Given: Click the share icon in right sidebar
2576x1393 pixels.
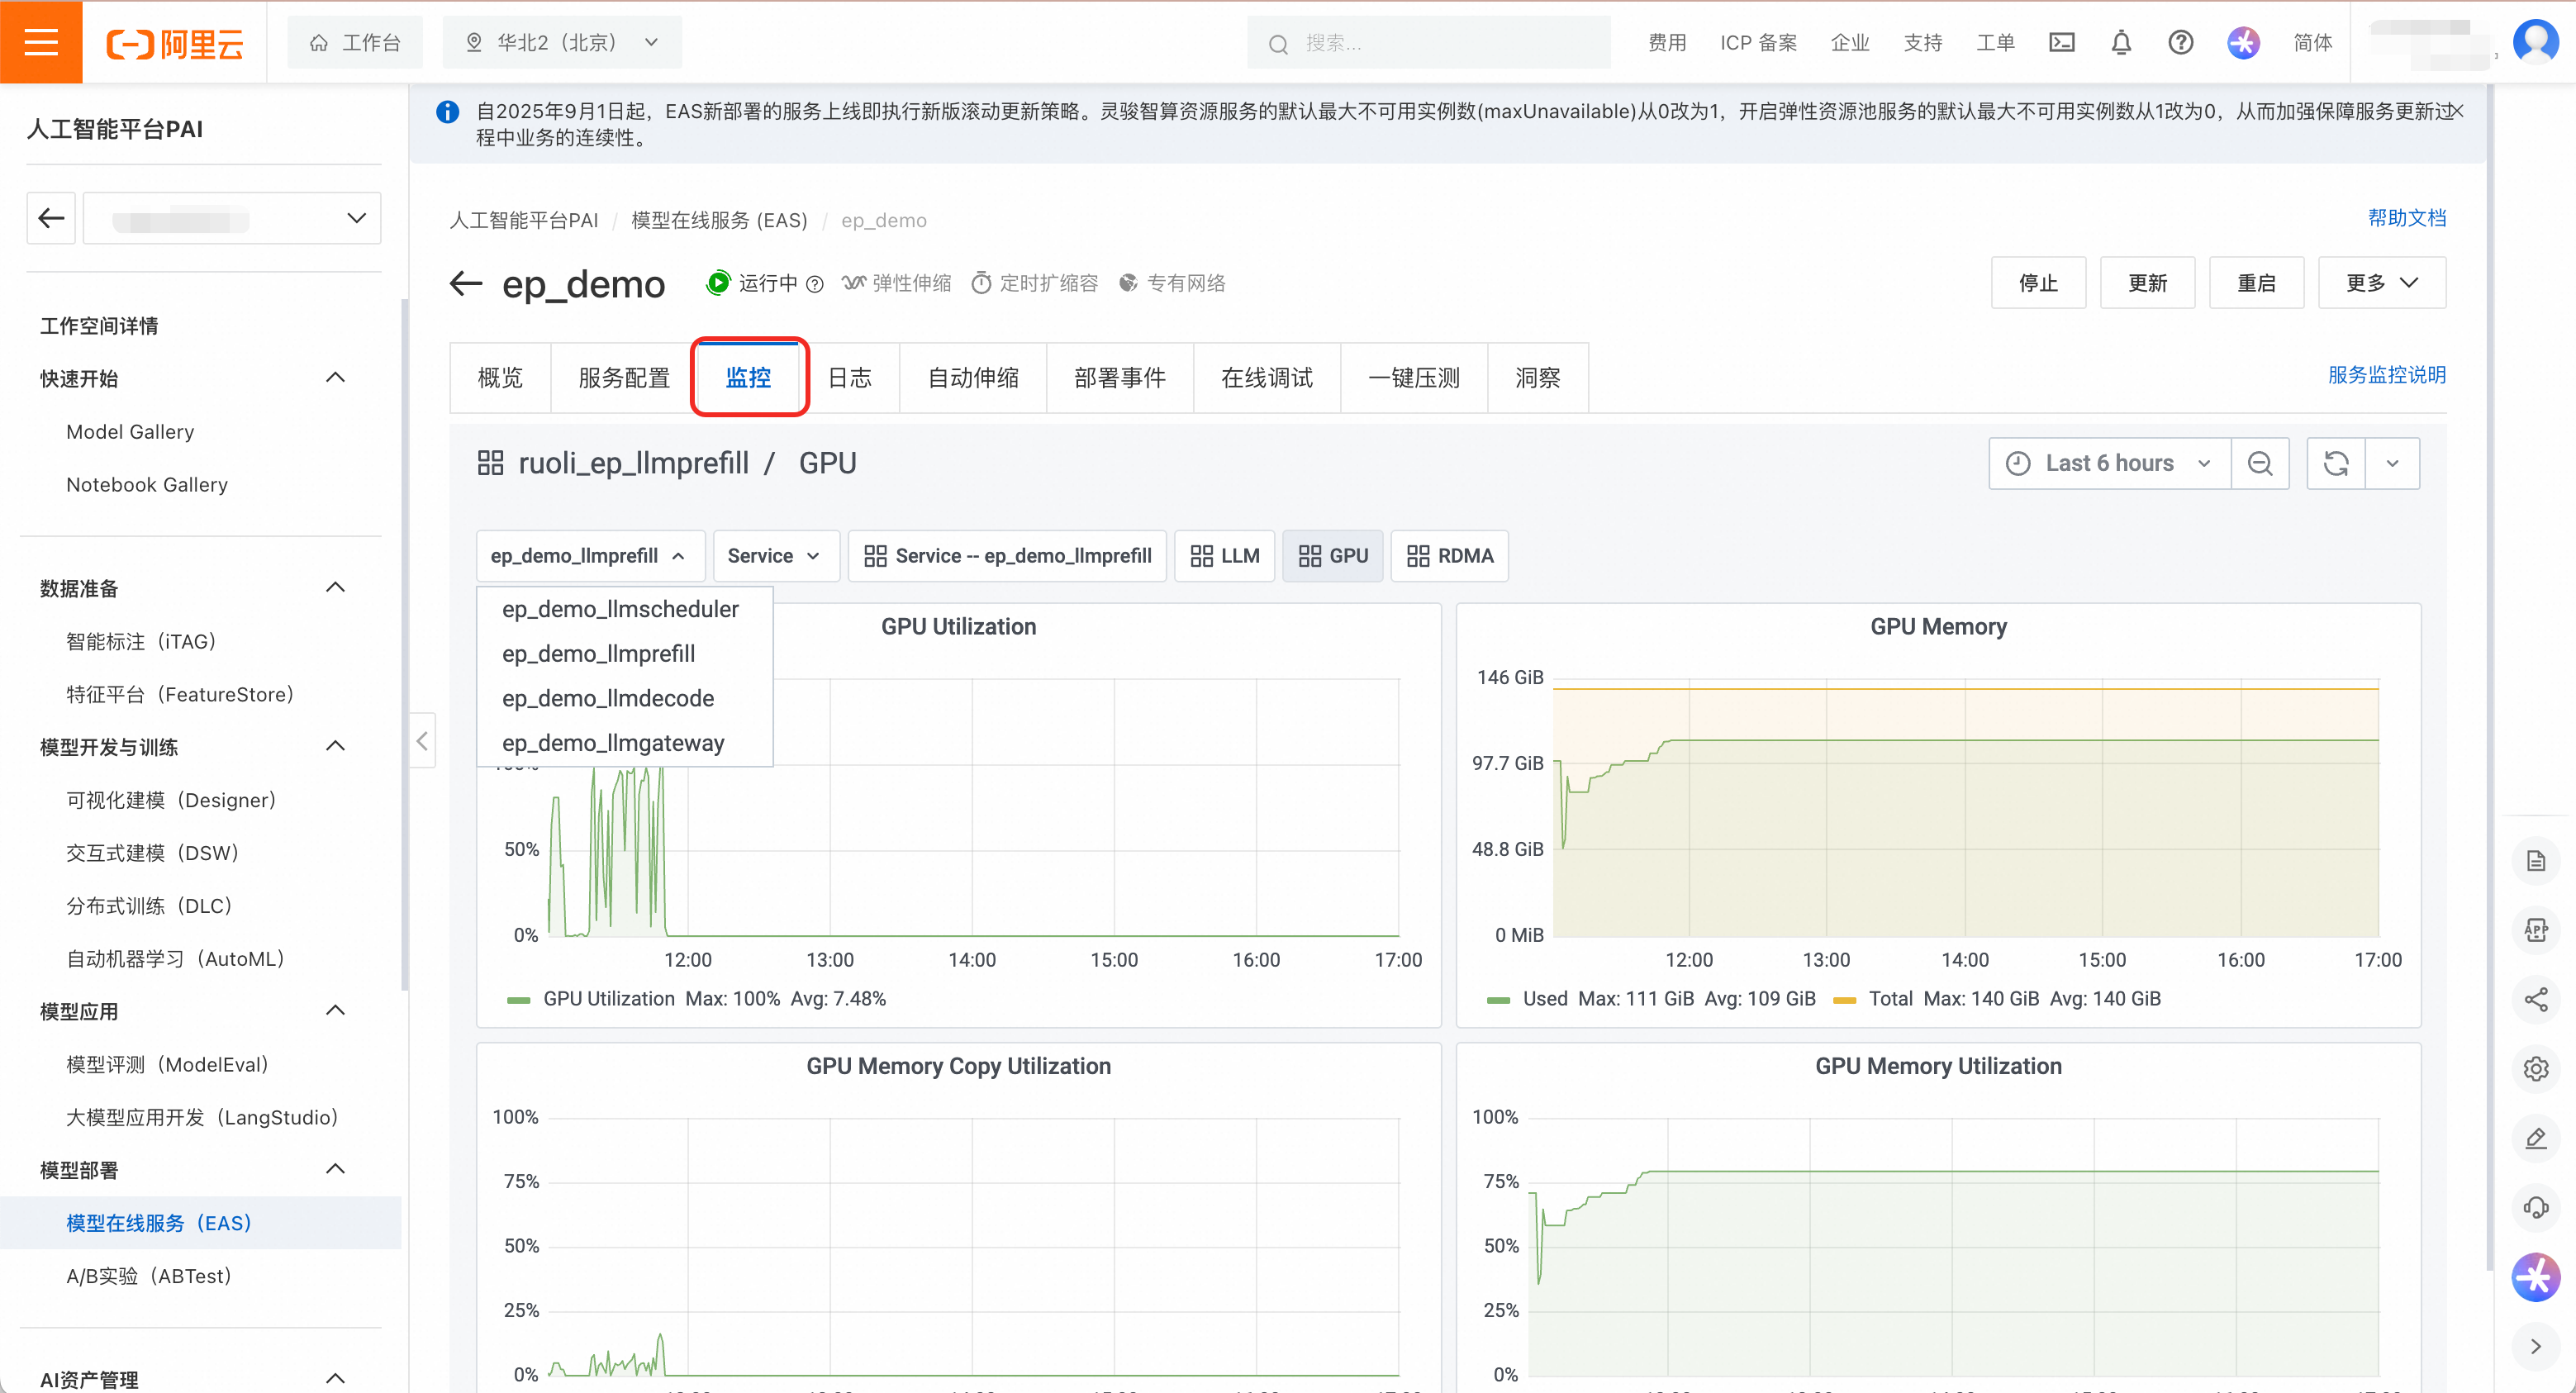Looking at the screenshot, I should point(2535,999).
